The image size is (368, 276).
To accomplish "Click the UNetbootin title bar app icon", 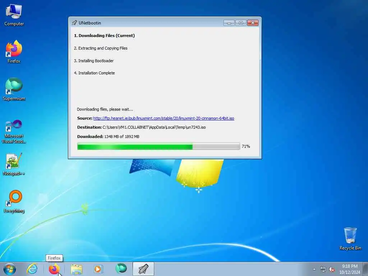I will coord(74,23).
